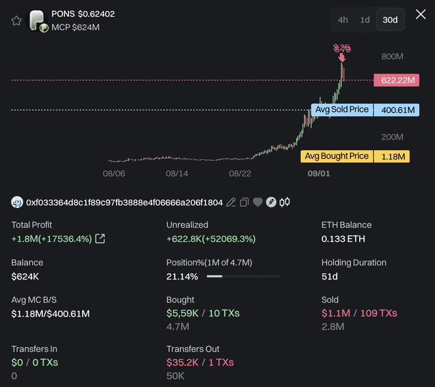Click the Transfers Out $35.2K amount
435x387 pixels.
(182, 362)
